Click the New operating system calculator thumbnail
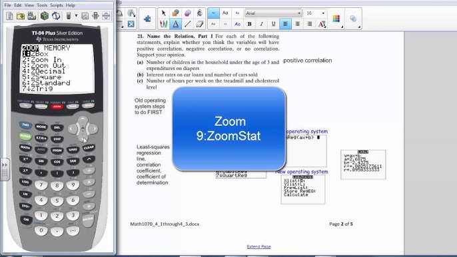 pos(303,190)
